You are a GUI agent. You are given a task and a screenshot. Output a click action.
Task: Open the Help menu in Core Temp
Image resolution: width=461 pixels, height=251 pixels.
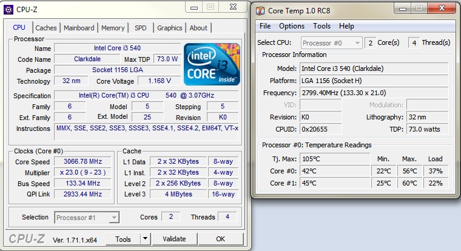click(x=346, y=26)
